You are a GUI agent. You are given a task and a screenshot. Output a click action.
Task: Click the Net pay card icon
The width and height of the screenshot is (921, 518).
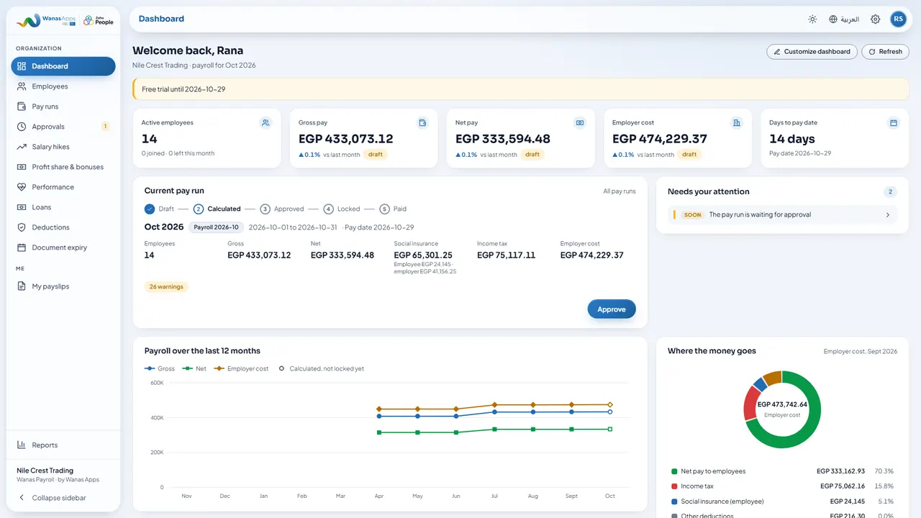[580, 123]
